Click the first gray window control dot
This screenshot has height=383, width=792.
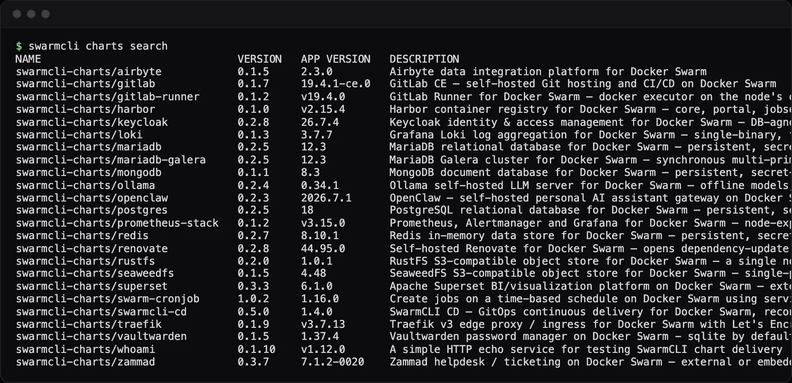(17, 14)
